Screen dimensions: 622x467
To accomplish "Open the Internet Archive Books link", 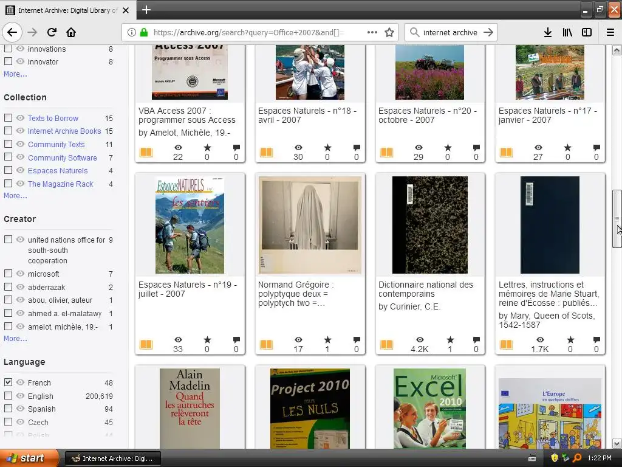I will click(x=64, y=131).
